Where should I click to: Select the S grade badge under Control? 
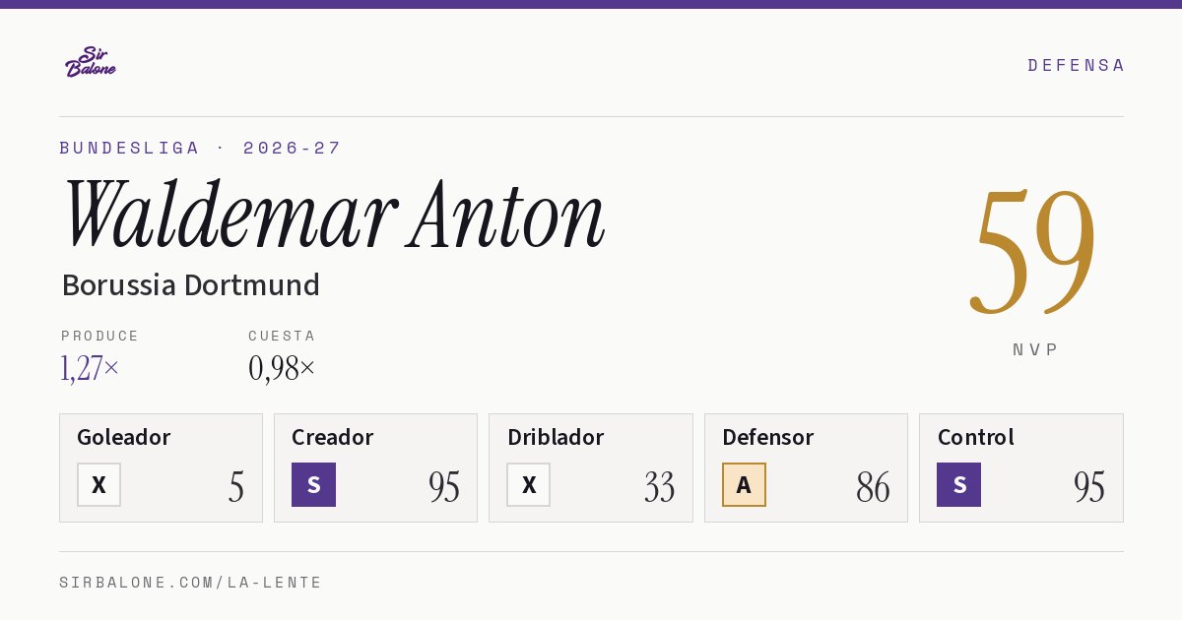[x=958, y=484]
